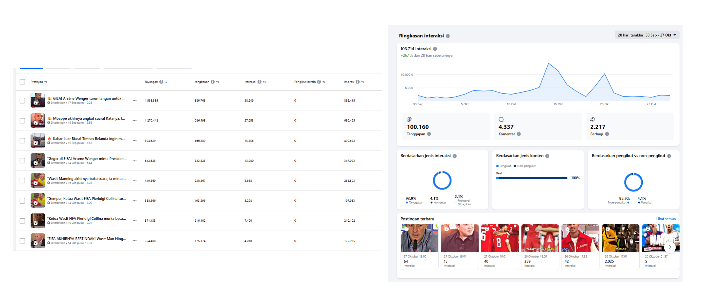
Task: Sort table by Impresi column arrows
Action: point(363,82)
